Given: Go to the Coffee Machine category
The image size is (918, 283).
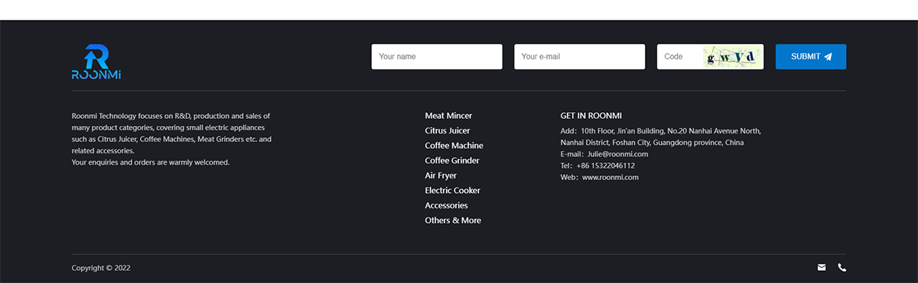Looking at the screenshot, I should click(454, 146).
